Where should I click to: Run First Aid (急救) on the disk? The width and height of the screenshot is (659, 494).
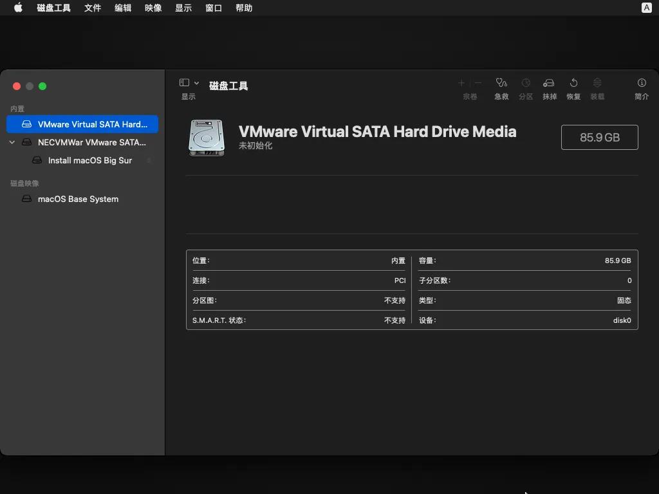[501, 83]
